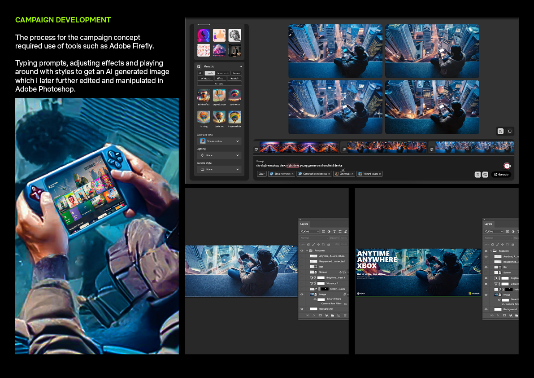Click the delete layer trash icon in left Layers panel
The width and height of the screenshot is (534, 378).
345,315
